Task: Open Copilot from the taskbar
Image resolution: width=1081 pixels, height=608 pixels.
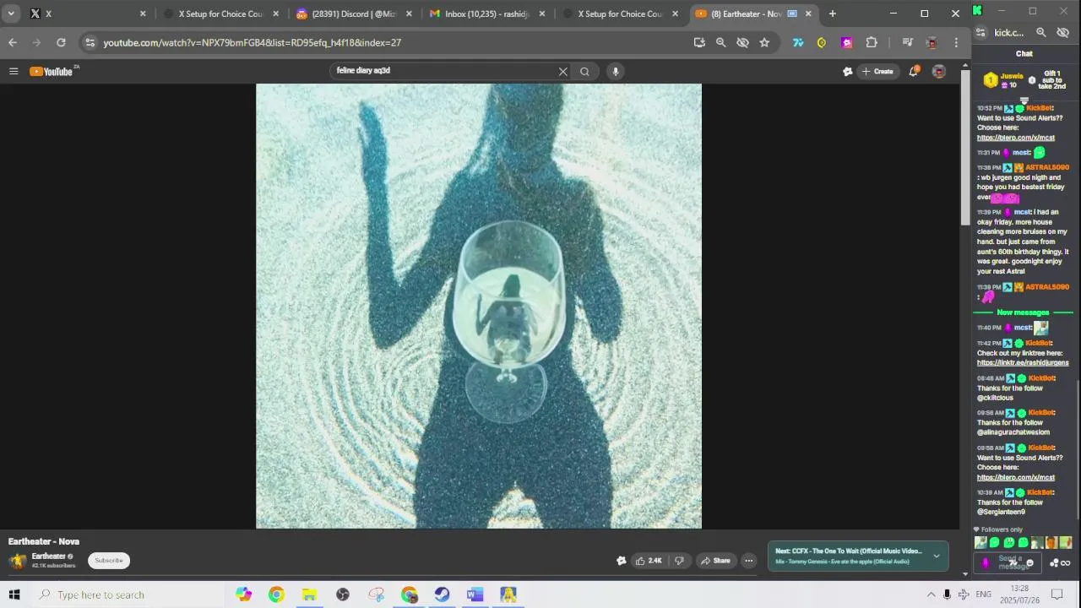Action: coord(243,594)
